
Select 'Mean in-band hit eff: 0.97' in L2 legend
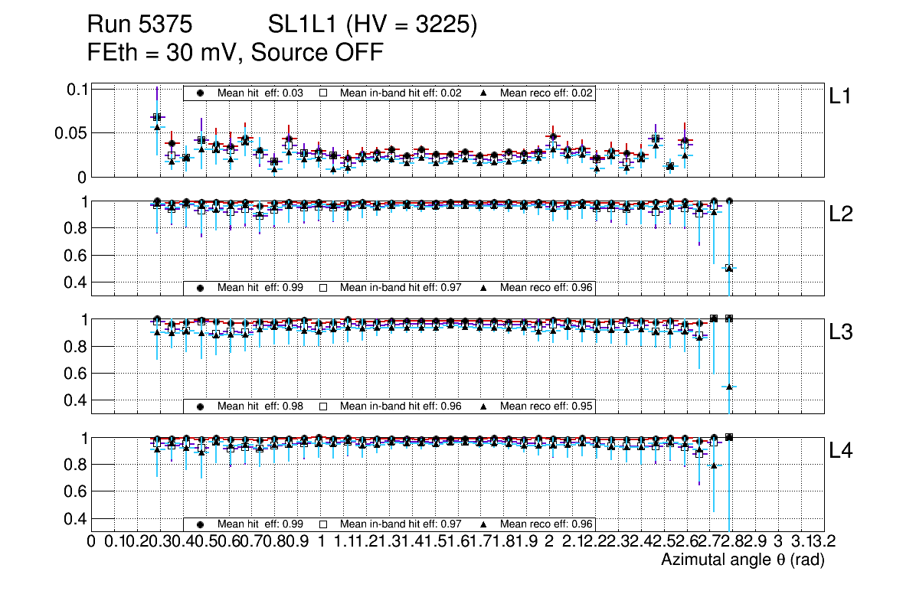pos(401,288)
